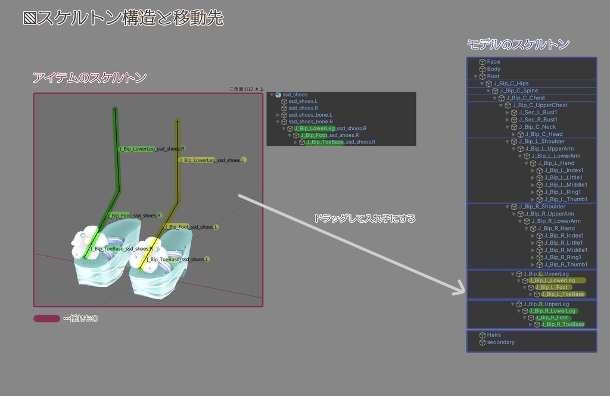Click the J_Bip_LowerLeg_ssd_shoes.L viewport bone label

click(x=213, y=160)
